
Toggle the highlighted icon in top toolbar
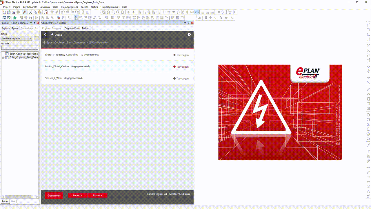(x=197, y=12)
